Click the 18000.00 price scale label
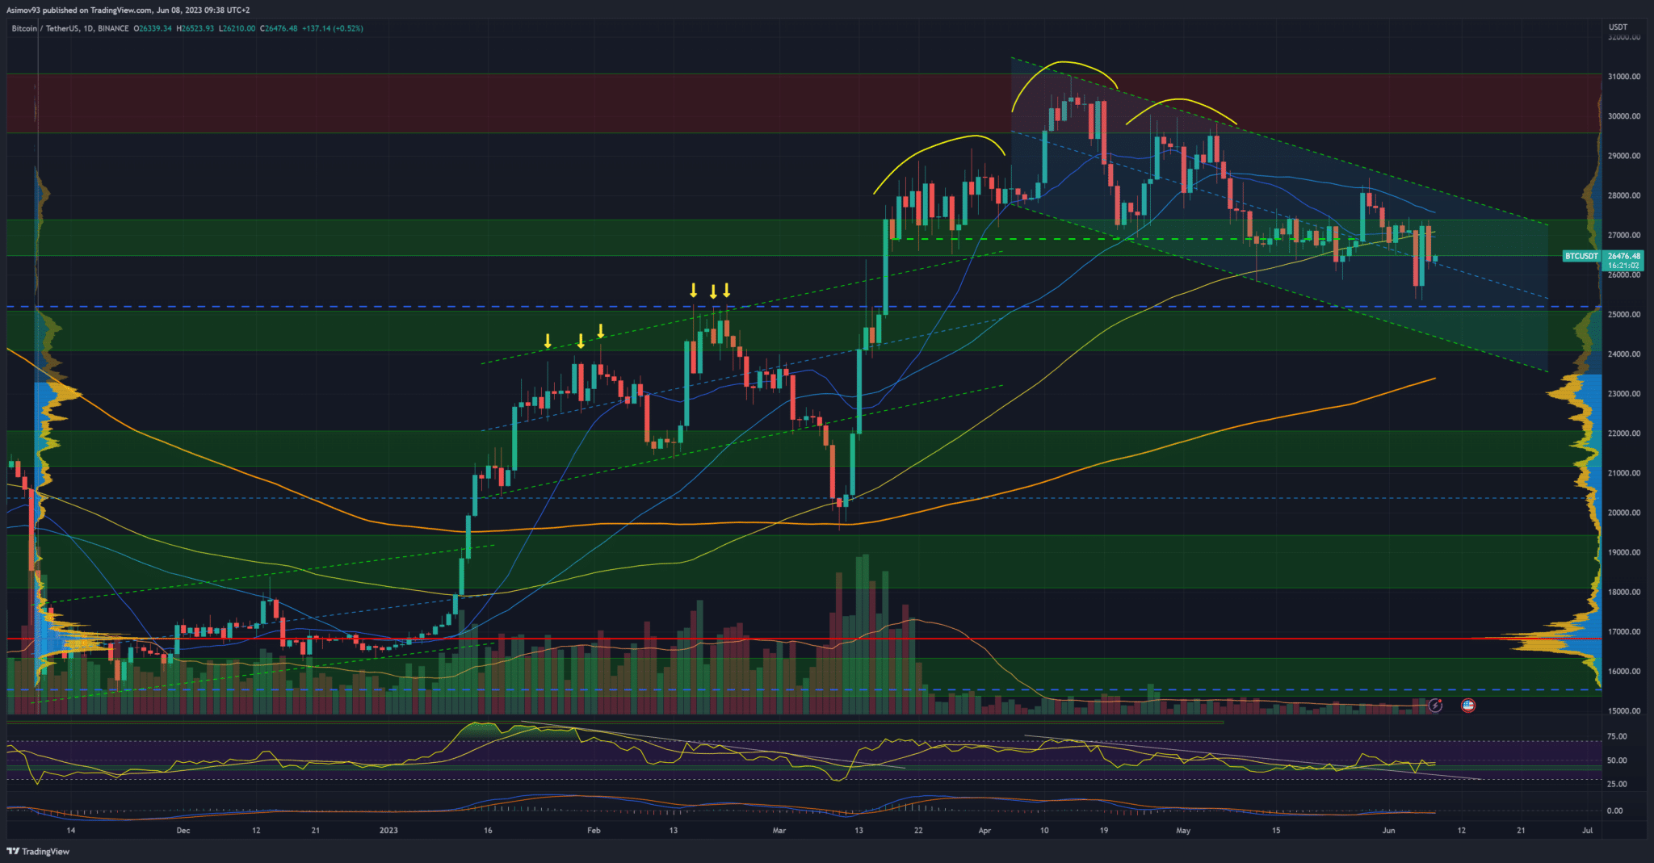The height and width of the screenshot is (863, 1654). (1624, 593)
